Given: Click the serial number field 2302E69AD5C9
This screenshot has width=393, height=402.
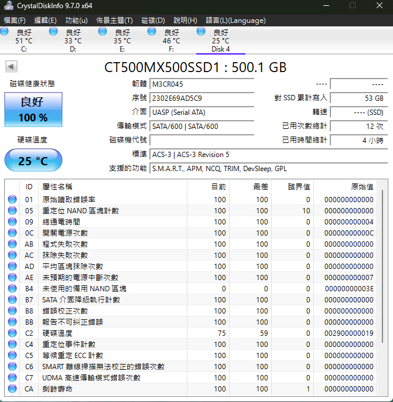Looking at the screenshot, I should pyautogui.click(x=202, y=98).
